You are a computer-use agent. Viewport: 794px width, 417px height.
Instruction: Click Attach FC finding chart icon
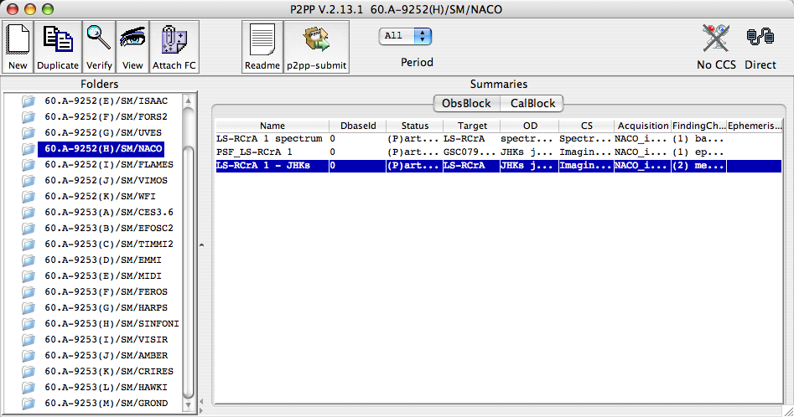tap(174, 39)
